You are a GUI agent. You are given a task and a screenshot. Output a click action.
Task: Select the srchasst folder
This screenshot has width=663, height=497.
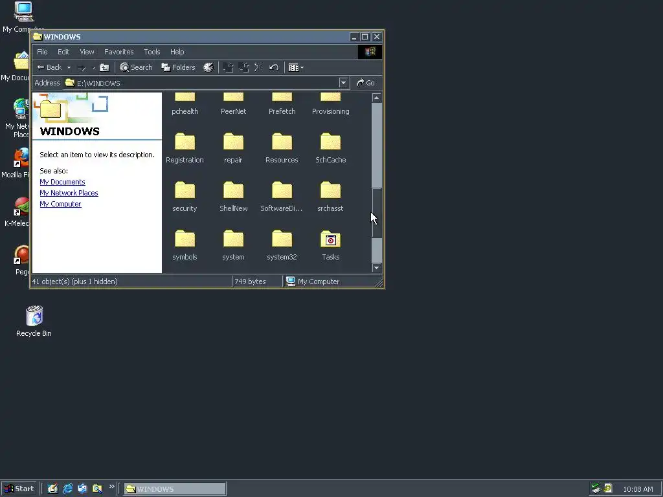tap(331, 197)
